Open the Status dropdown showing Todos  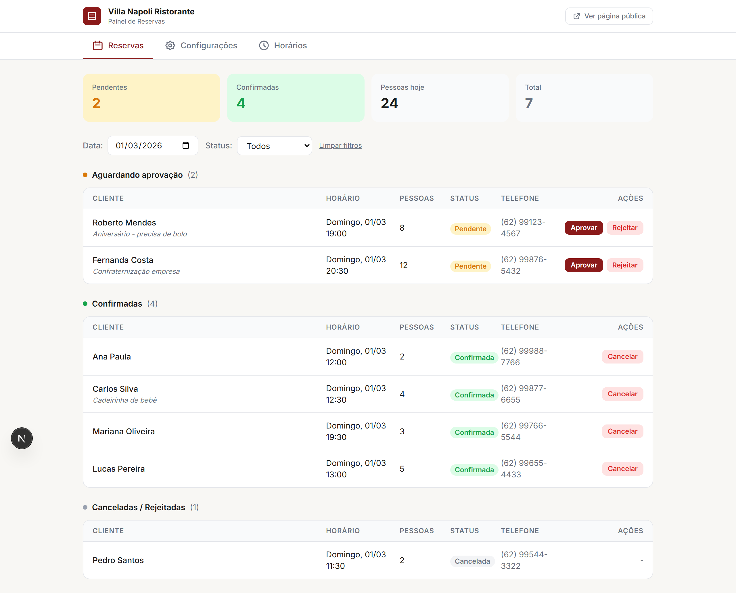pos(274,146)
